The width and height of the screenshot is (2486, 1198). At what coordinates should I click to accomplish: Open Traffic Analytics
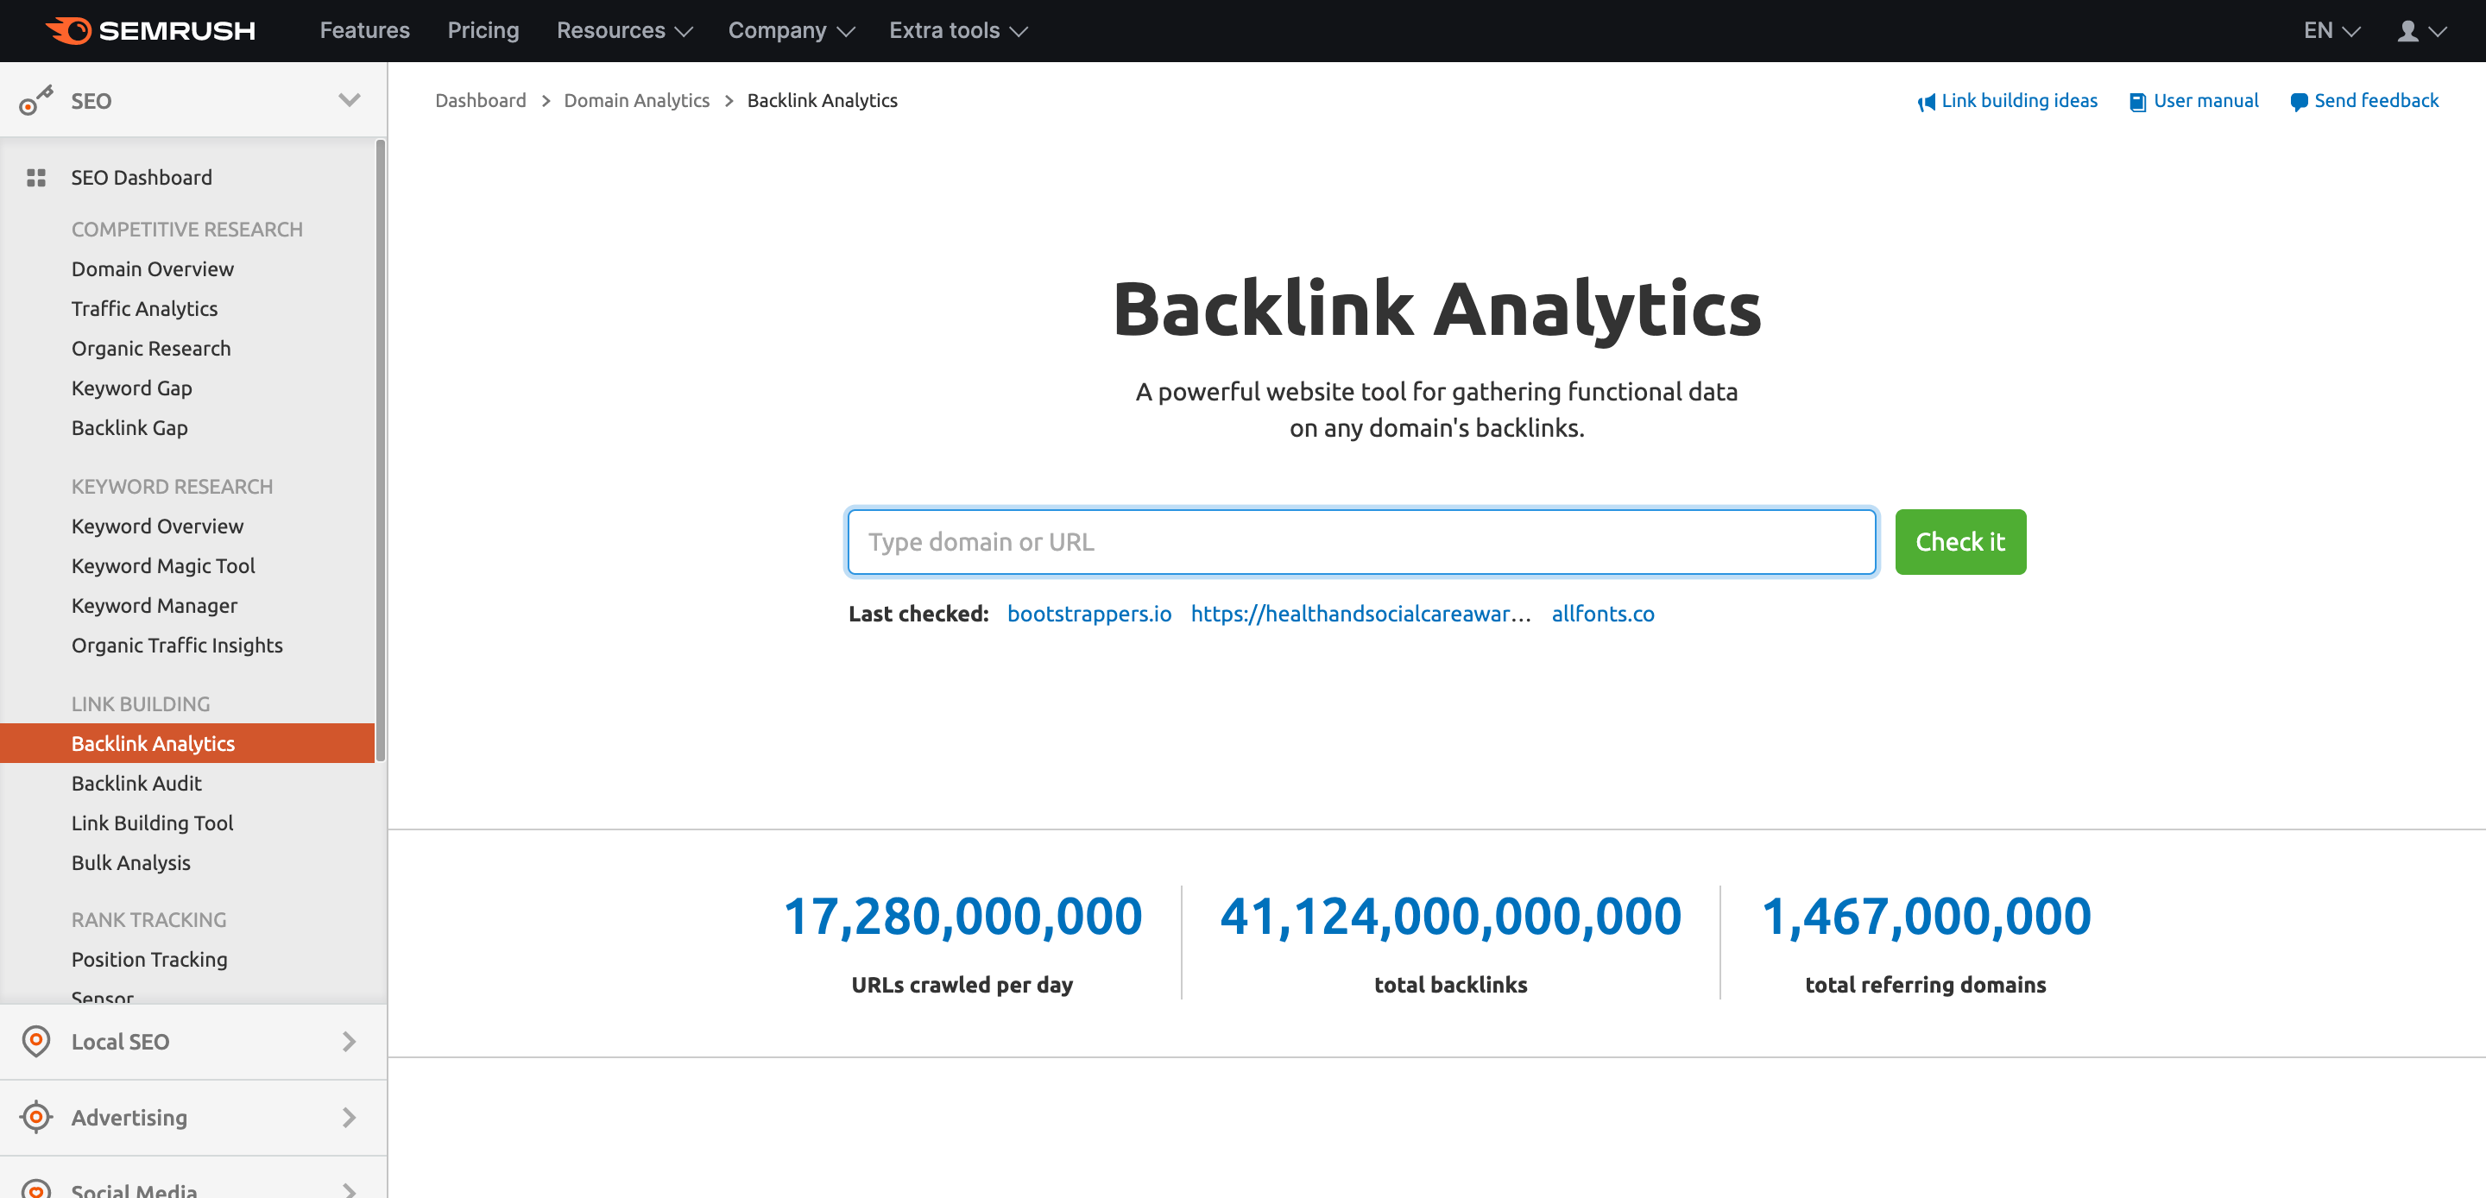coord(145,309)
